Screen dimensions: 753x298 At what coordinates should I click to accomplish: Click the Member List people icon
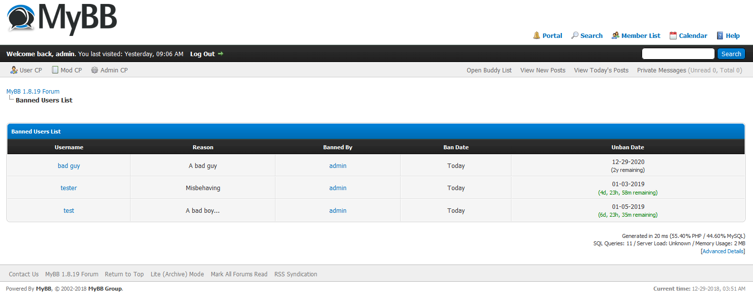(x=616, y=35)
